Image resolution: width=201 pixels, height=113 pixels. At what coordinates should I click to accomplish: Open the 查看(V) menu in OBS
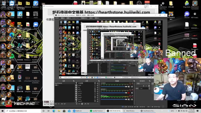click(x=69, y=18)
